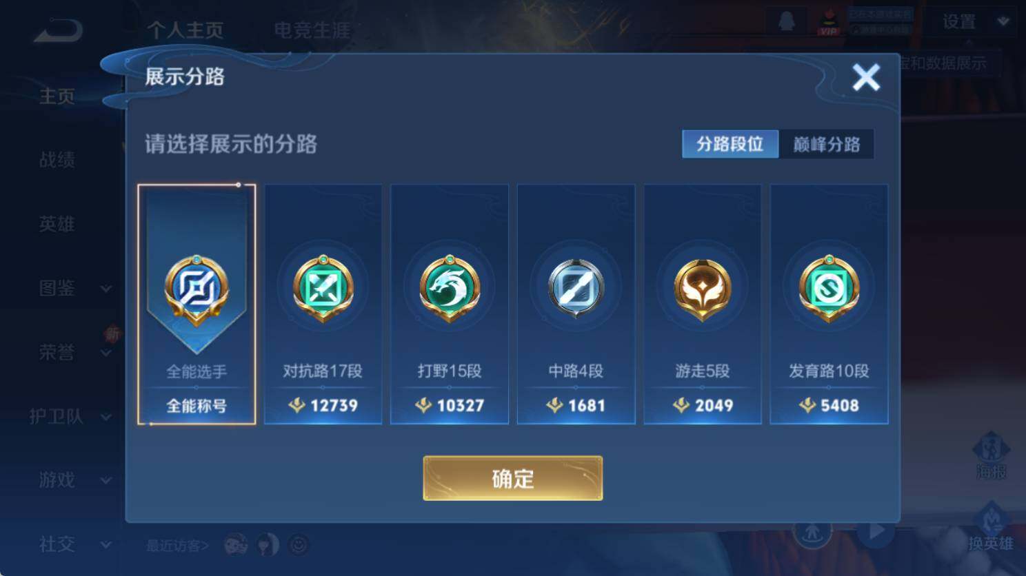Pick the 打野15段 dragon badge
The width and height of the screenshot is (1026, 576).
point(450,289)
